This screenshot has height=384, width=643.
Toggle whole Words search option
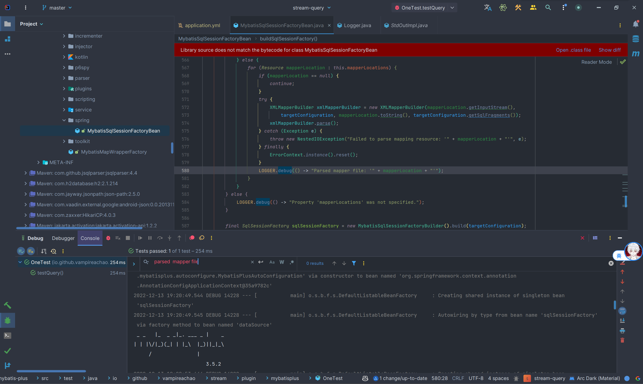(282, 262)
